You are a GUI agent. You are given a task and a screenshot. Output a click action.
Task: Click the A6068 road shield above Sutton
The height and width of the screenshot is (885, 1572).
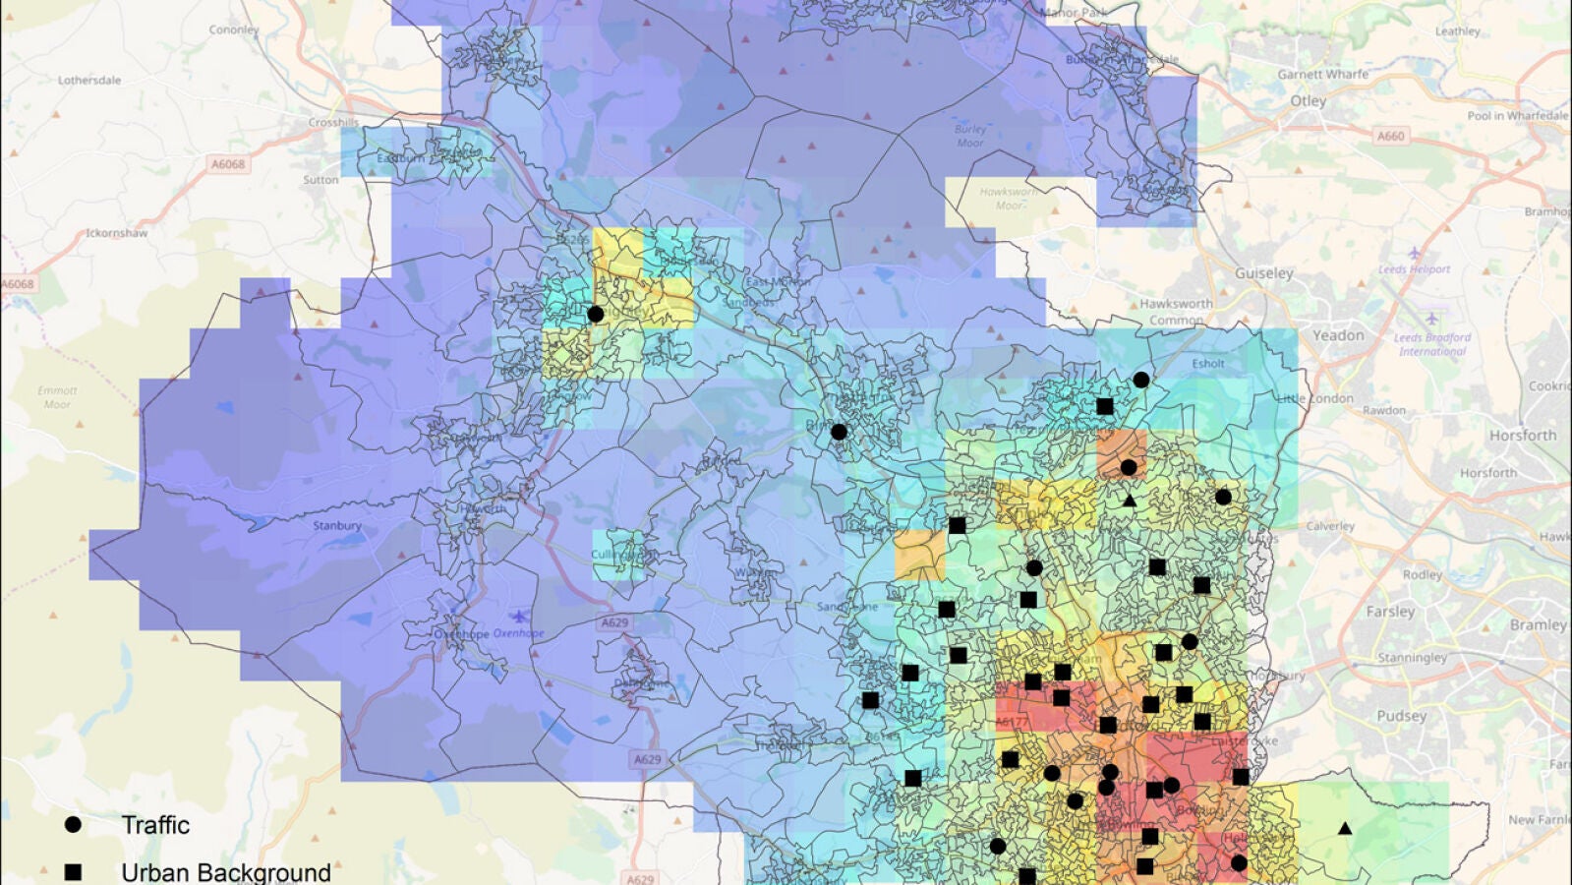228,164
